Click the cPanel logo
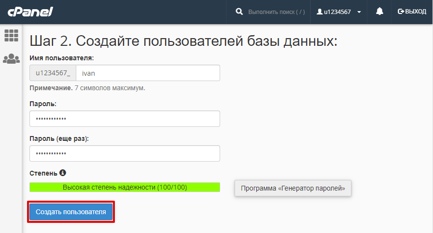This screenshot has height=233, width=433. point(30,12)
